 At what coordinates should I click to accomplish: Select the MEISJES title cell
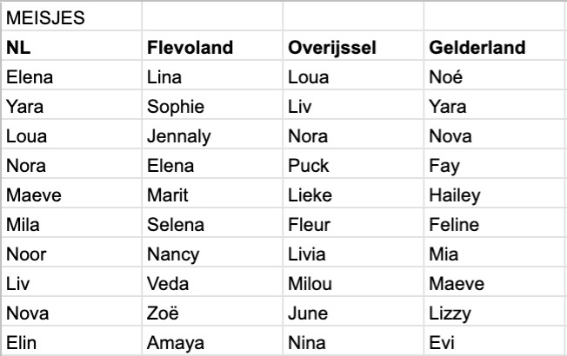[71, 17]
